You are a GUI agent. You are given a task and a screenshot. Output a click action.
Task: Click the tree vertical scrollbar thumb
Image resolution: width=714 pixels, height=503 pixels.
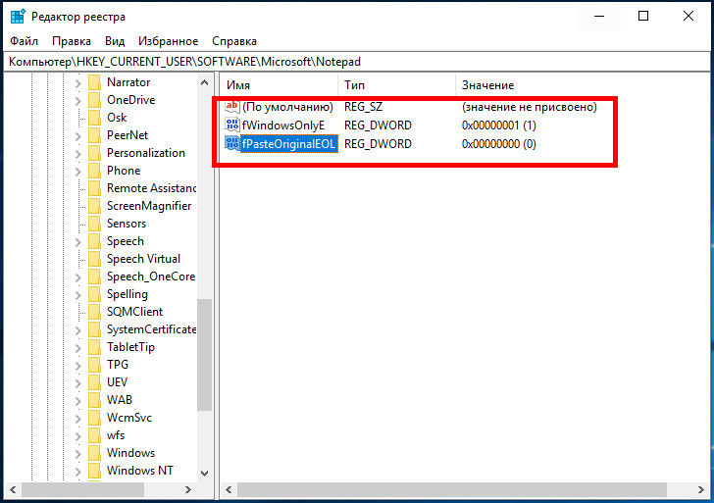coord(204,355)
